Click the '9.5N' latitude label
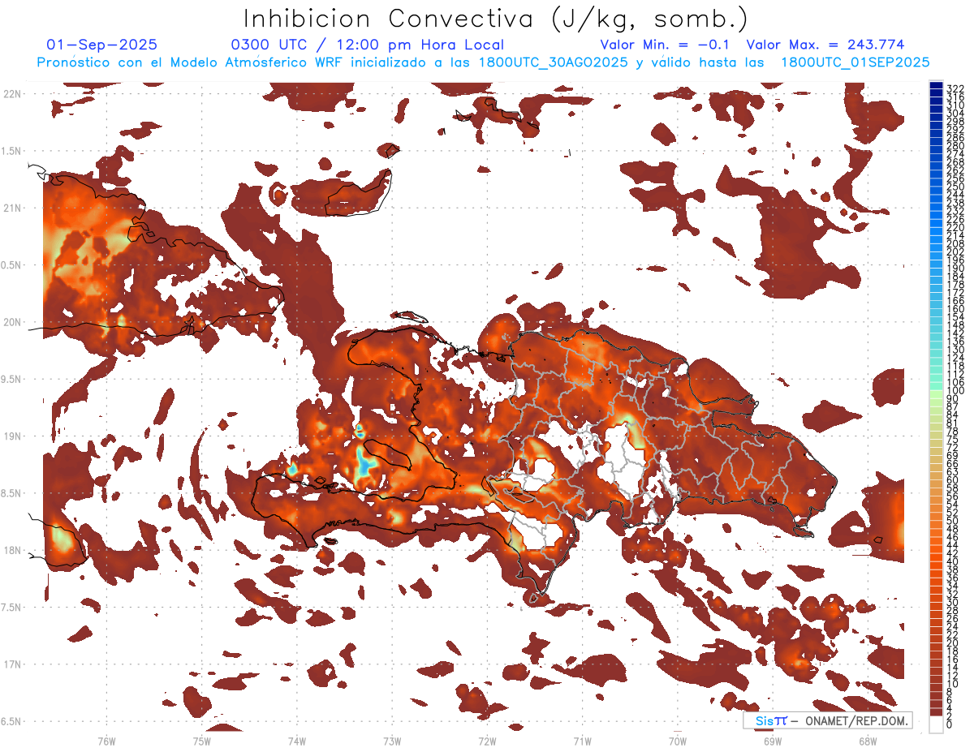 (x=12, y=379)
